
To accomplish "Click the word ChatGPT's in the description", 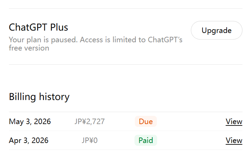I will (x=165, y=40).
